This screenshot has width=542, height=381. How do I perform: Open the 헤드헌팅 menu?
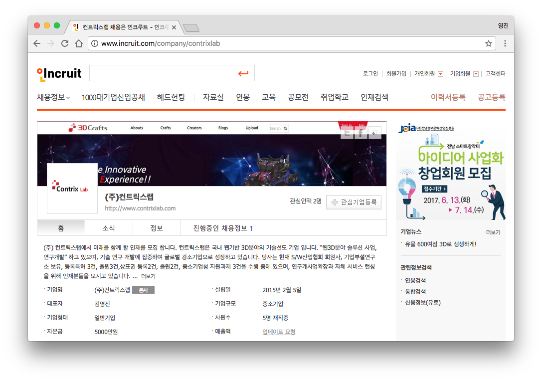(x=171, y=97)
